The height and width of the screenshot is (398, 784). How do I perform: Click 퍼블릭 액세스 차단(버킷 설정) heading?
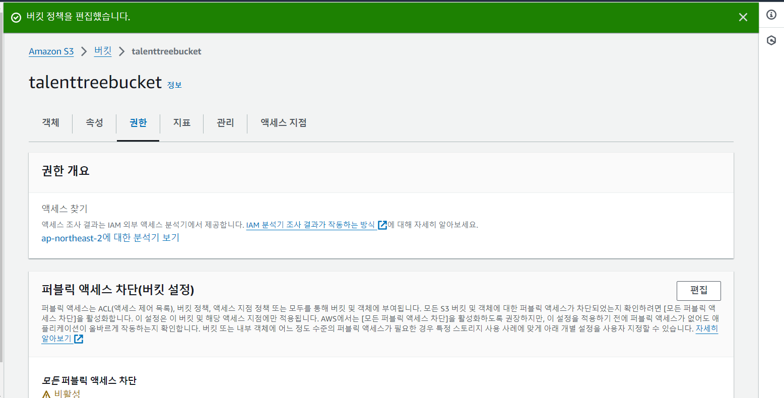118,290
